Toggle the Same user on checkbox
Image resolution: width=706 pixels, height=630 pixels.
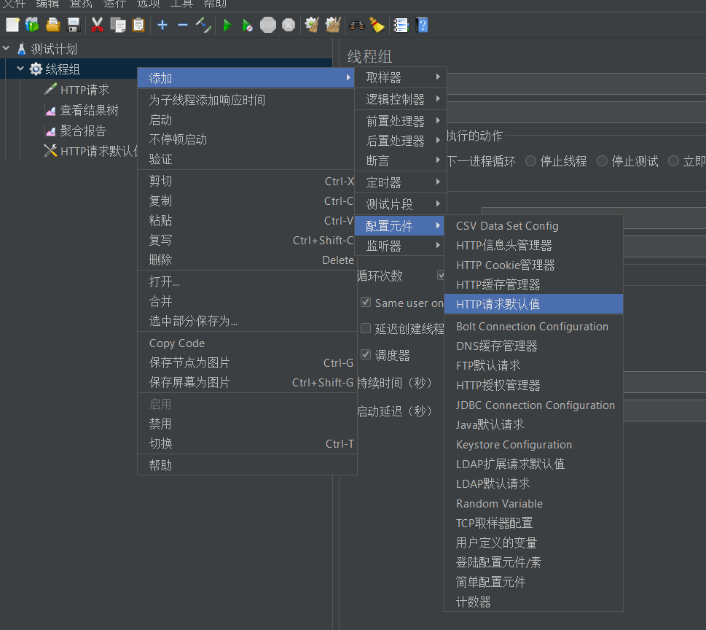366,302
